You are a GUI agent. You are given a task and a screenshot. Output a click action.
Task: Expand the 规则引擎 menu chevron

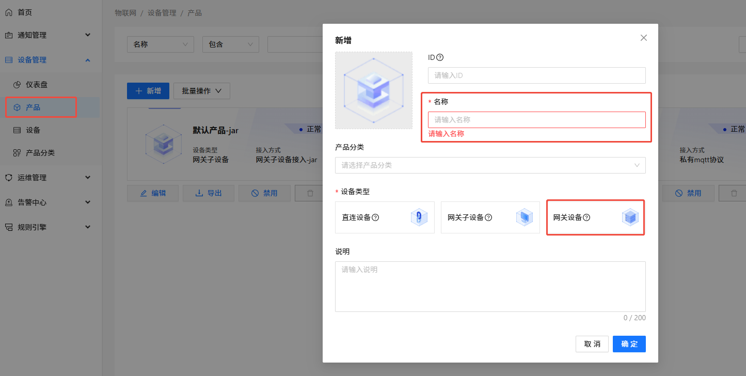point(88,227)
